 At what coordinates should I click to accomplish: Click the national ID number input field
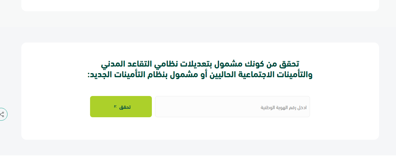(x=232, y=107)
